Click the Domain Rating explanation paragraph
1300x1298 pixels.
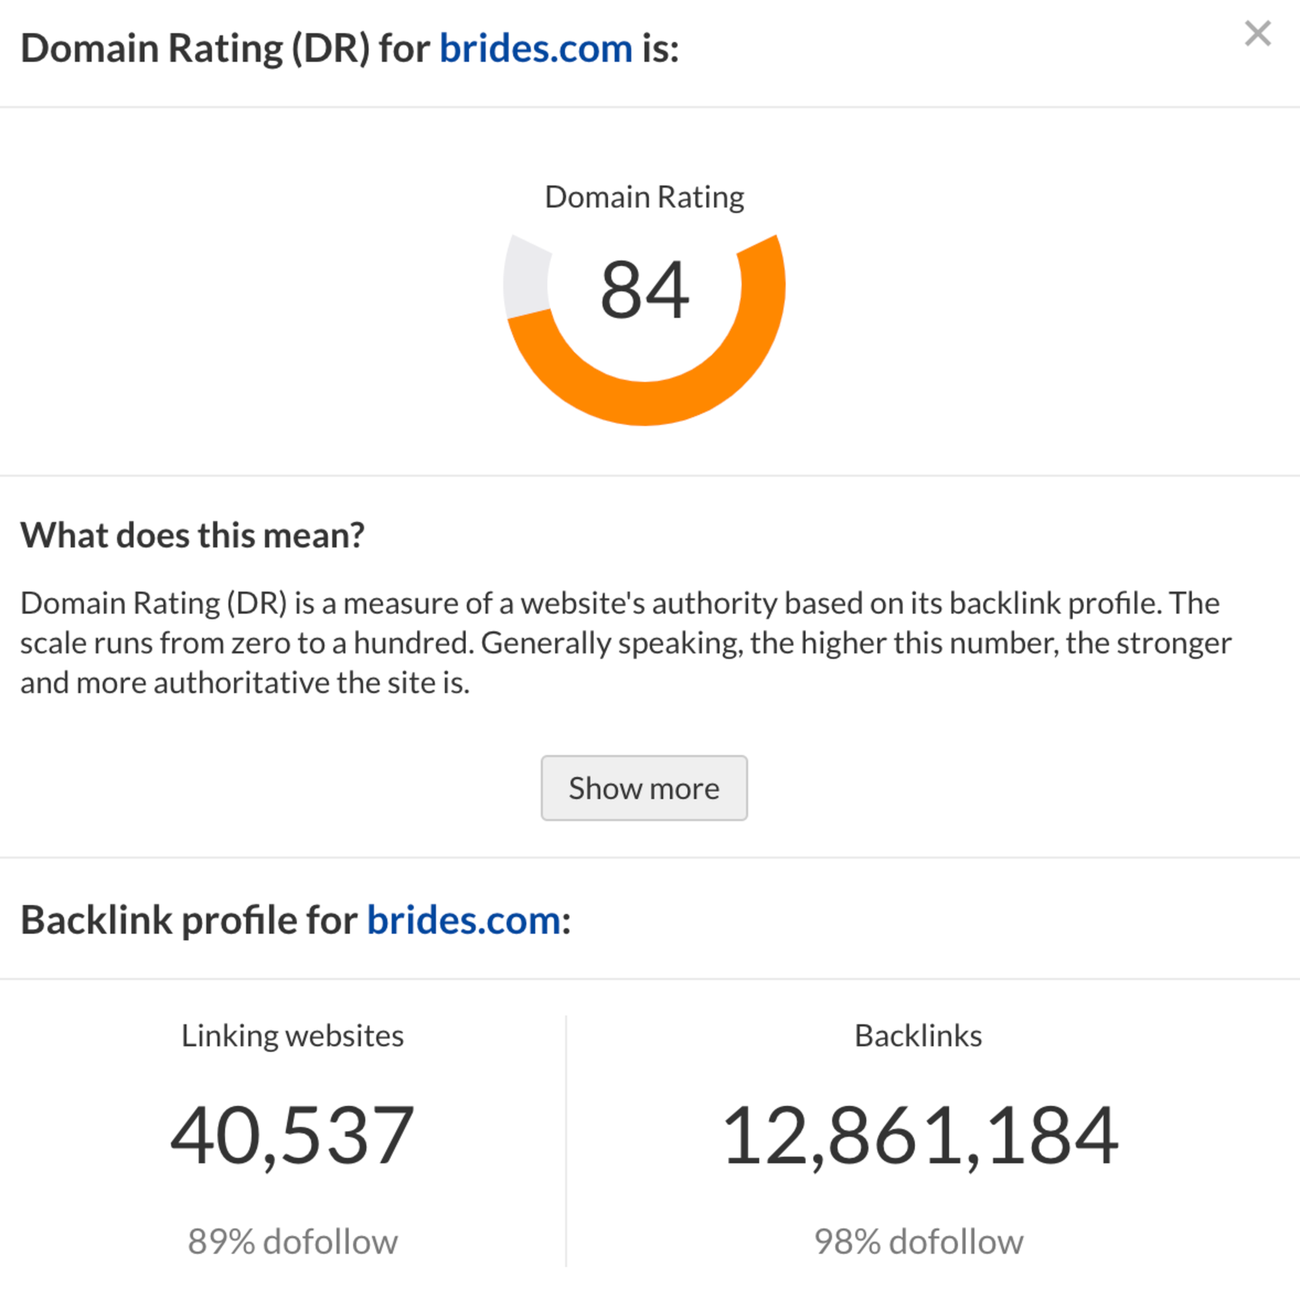tap(625, 643)
